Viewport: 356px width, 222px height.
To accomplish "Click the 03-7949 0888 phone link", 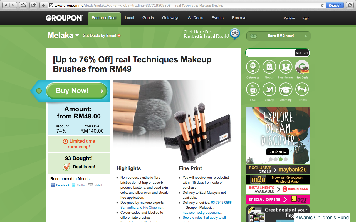I will pos(221,203).
